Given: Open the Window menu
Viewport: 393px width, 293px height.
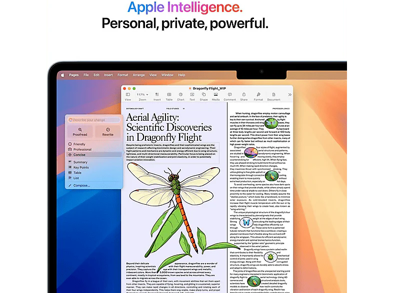Looking at the screenshot, I should 167,75.
